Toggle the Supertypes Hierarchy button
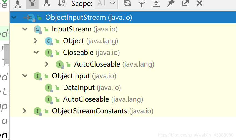The image size is (236, 140). [32, 3]
